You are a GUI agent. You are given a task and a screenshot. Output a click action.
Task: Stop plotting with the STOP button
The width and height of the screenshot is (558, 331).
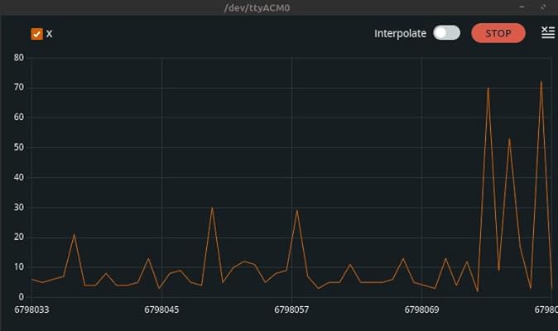(498, 33)
